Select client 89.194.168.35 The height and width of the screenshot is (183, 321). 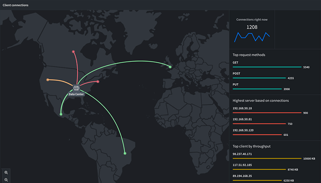(x=242, y=176)
